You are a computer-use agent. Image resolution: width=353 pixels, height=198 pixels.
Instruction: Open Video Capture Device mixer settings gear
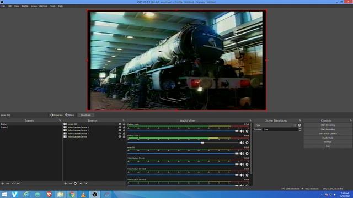point(247,164)
